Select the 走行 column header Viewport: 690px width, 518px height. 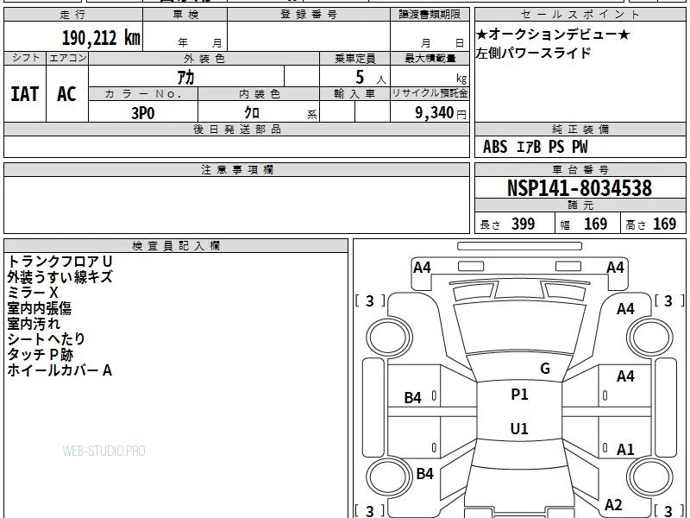tap(73, 15)
